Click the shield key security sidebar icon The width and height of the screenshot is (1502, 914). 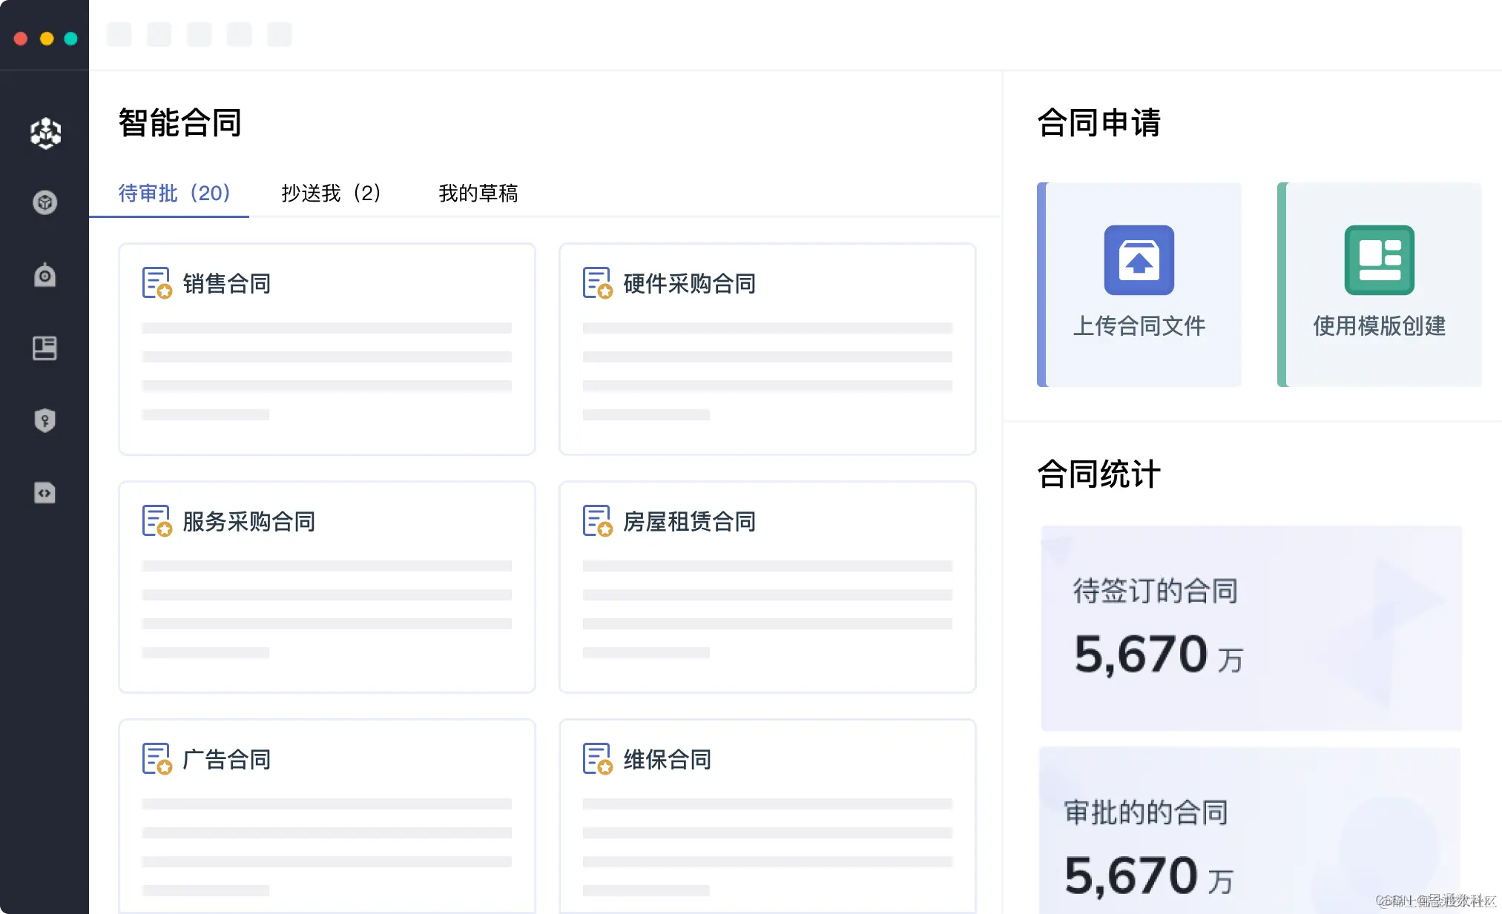tap(45, 420)
